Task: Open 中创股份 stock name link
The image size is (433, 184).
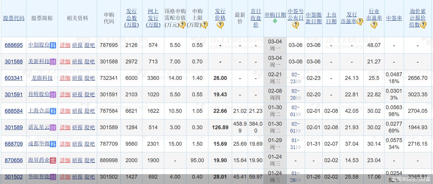Action: pyautogui.click(x=39, y=45)
